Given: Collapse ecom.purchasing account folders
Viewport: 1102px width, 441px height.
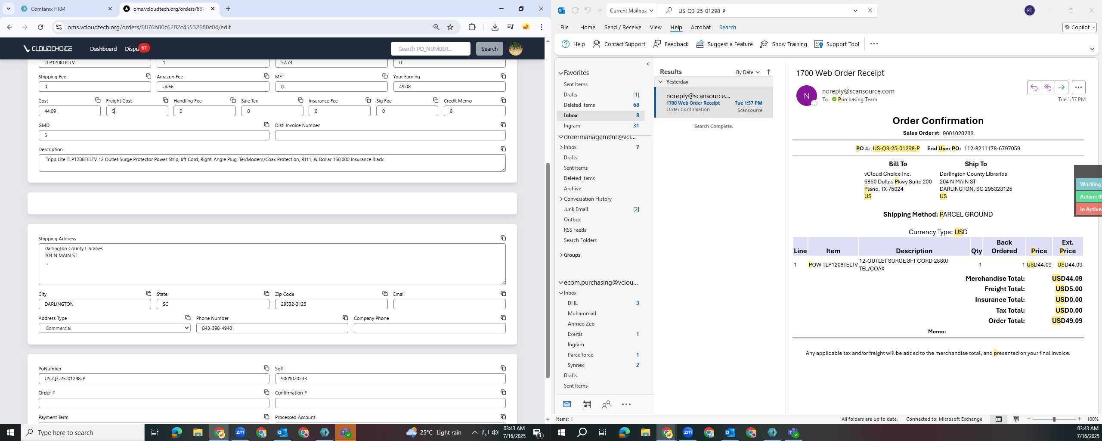Looking at the screenshot, I should pos(561,283).
